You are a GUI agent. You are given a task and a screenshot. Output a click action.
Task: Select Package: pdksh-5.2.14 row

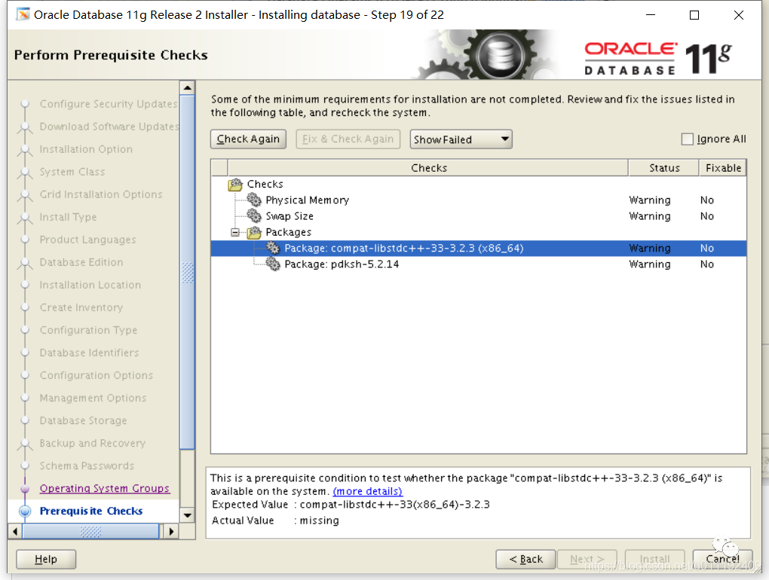(x=479, y=264)
